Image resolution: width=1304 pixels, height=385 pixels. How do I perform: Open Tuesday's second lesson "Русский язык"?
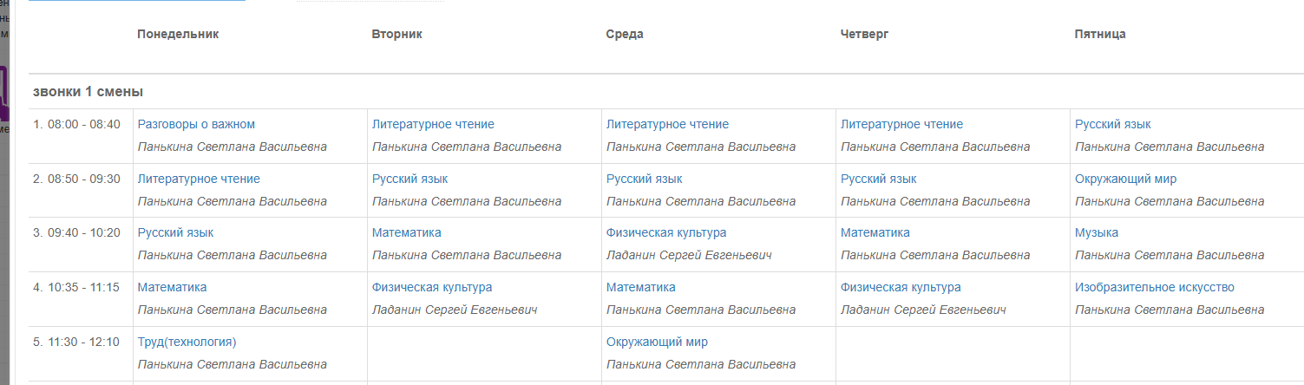pos(410,179)
